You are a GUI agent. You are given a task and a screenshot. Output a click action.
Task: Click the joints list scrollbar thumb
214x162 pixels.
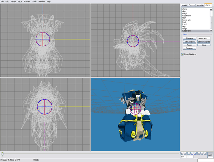point(211,22)
